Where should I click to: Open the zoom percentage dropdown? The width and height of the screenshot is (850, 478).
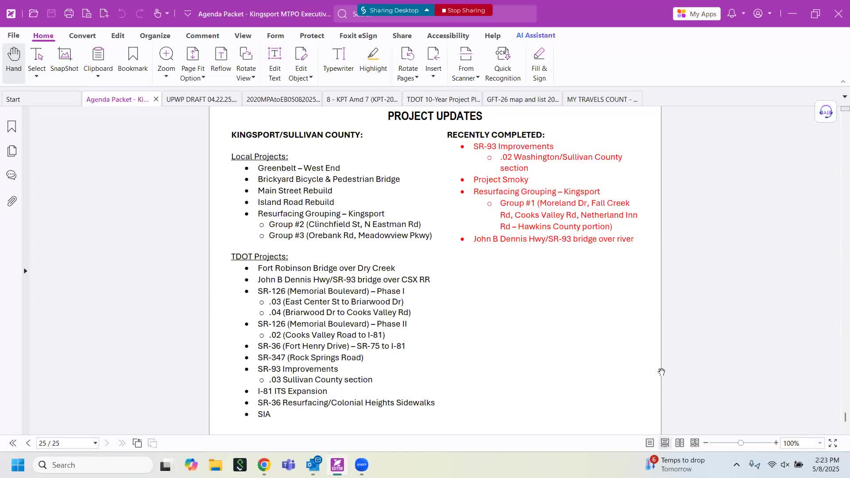click(x=819, y=443)
